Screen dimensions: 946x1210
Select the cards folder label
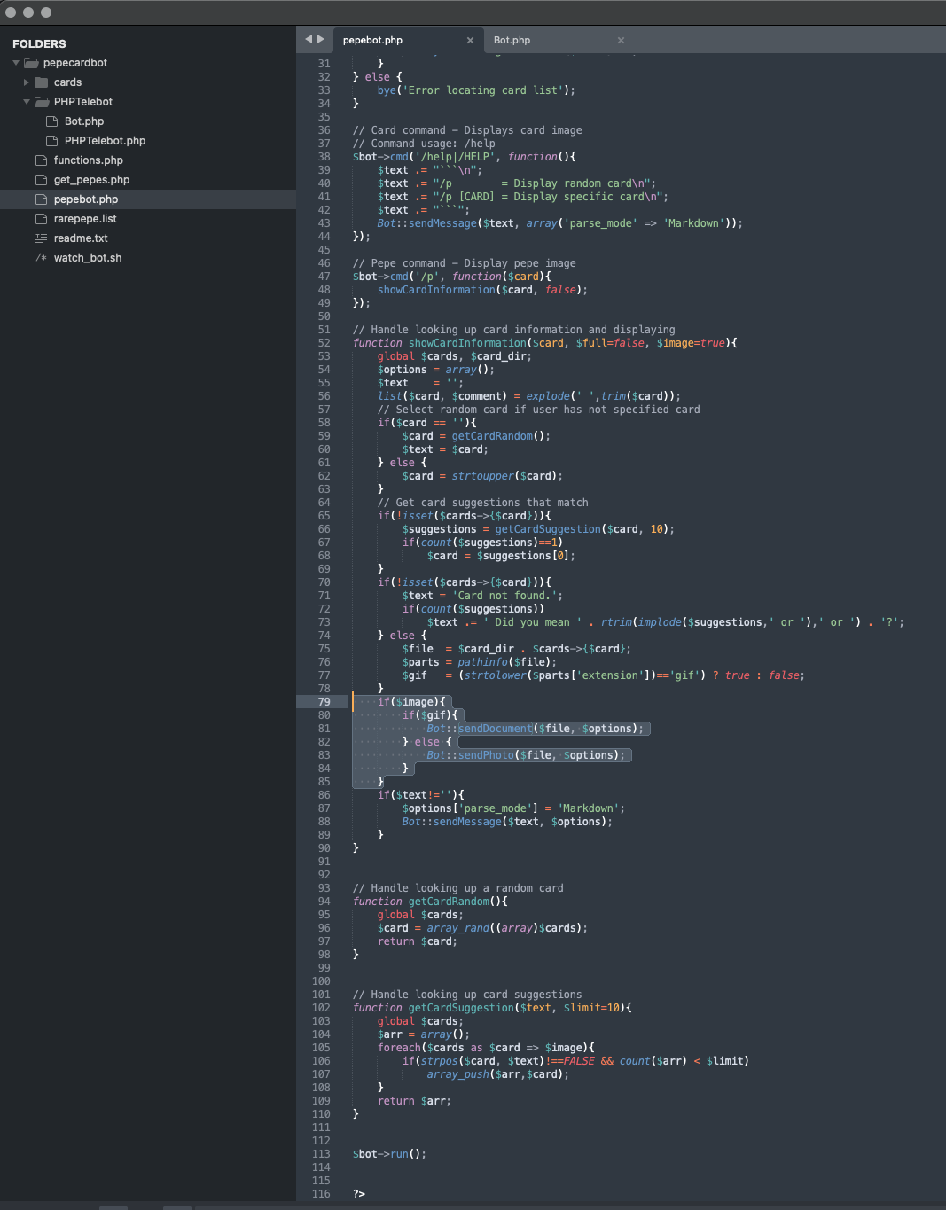click(67, 82)
